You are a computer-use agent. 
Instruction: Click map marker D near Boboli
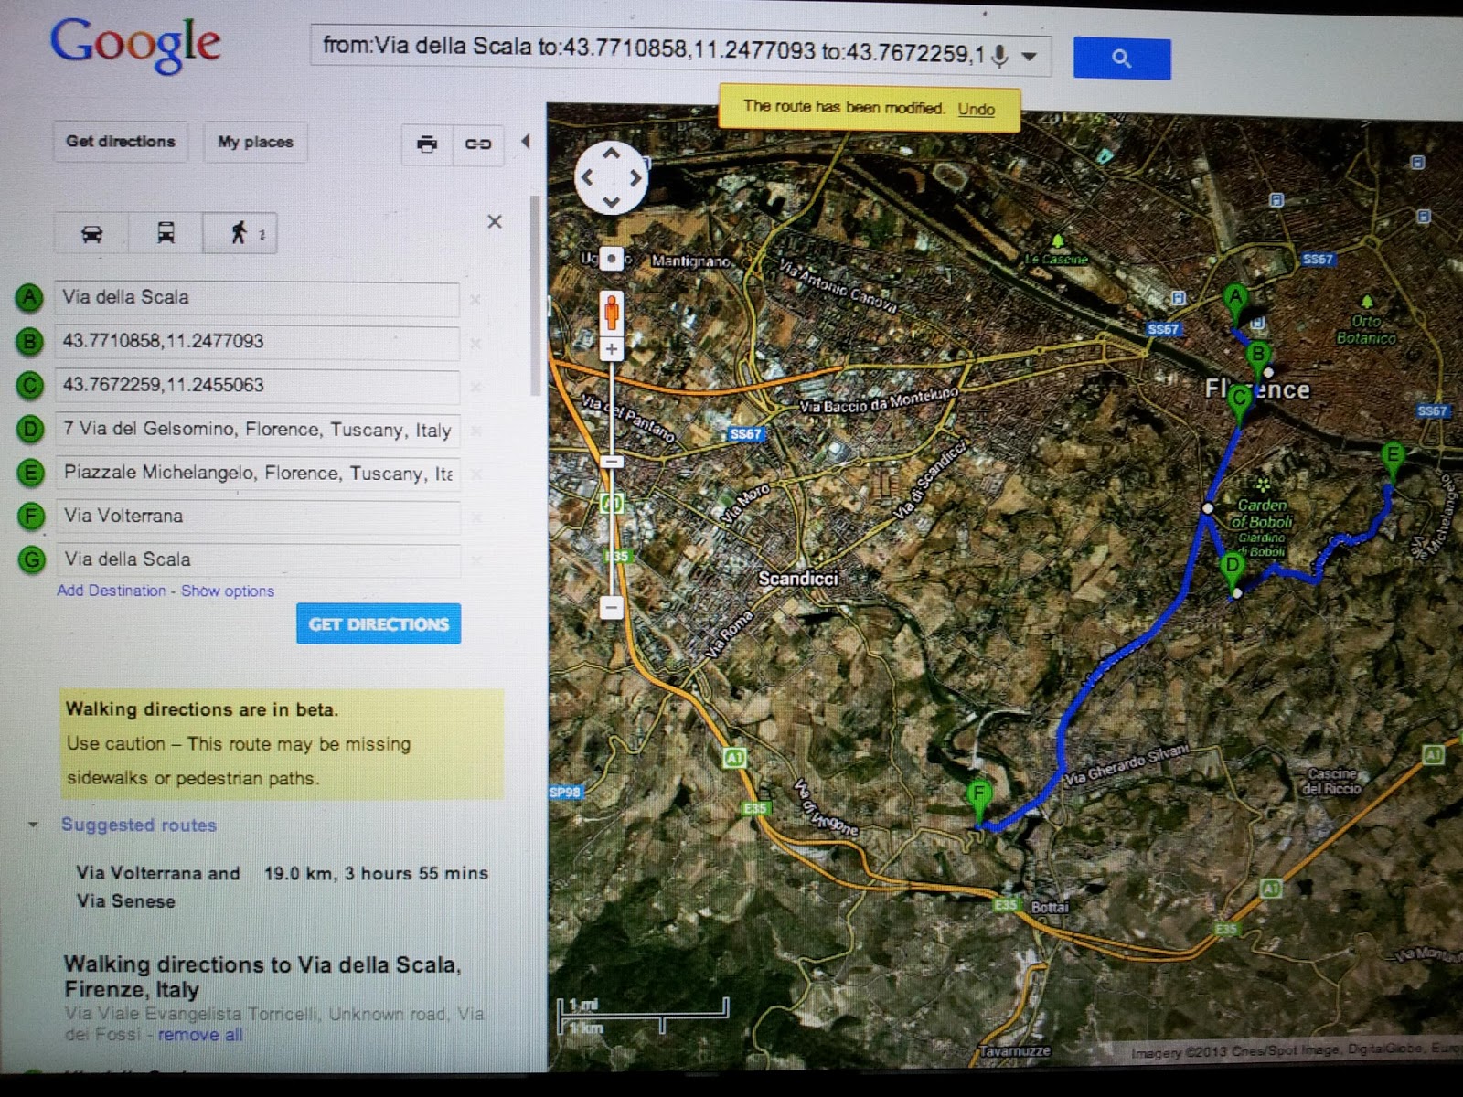(1233, 570)
